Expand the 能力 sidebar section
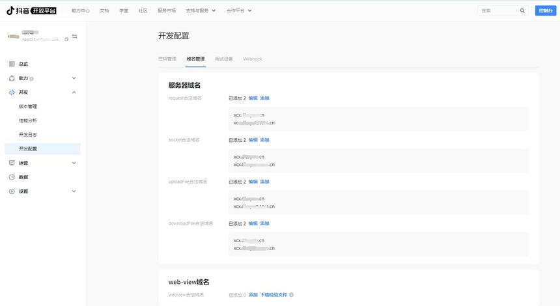 pyautogui.click(x=74, y=78)
